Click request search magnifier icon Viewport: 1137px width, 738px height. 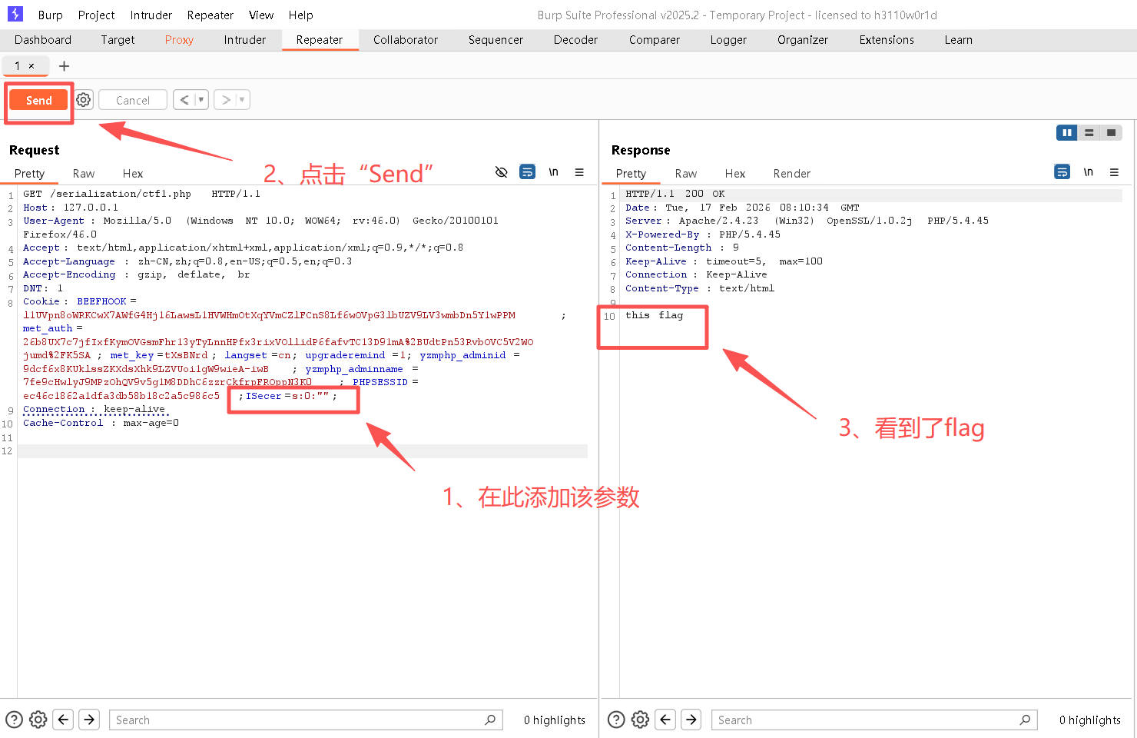click(x=490, y=720)
